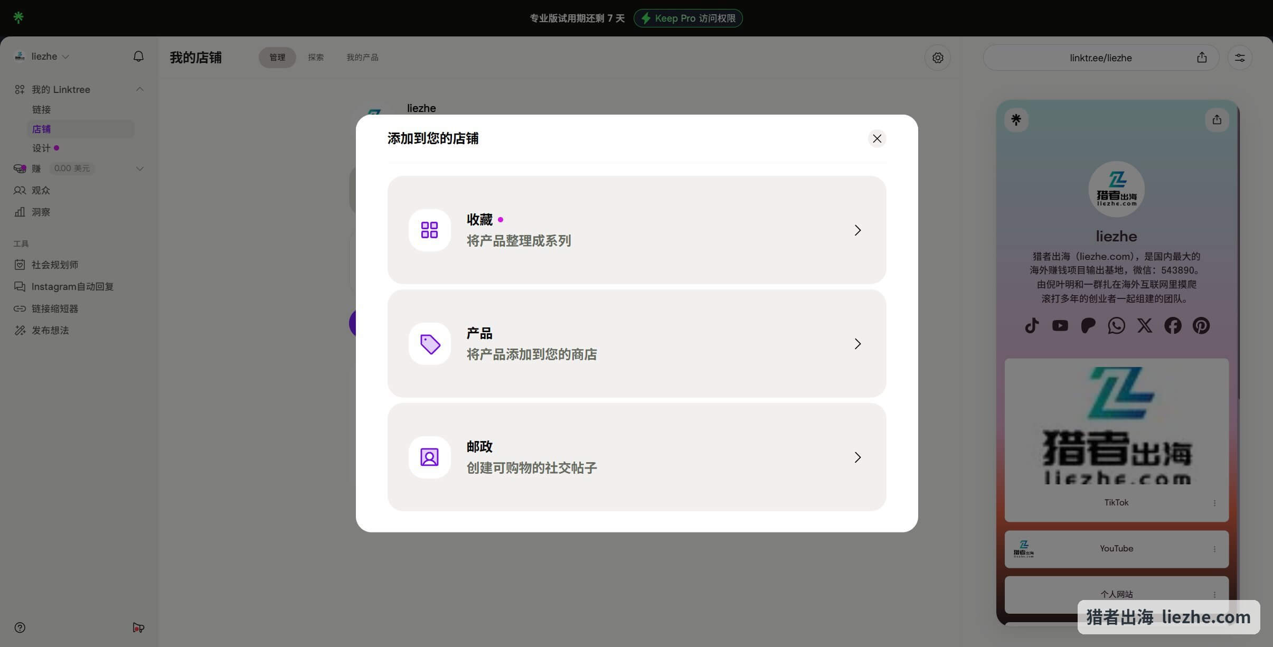Open the sliders customization icon beside URL bar
The width and height of the screenshot is (1273, 647).
coord(1240,58)
